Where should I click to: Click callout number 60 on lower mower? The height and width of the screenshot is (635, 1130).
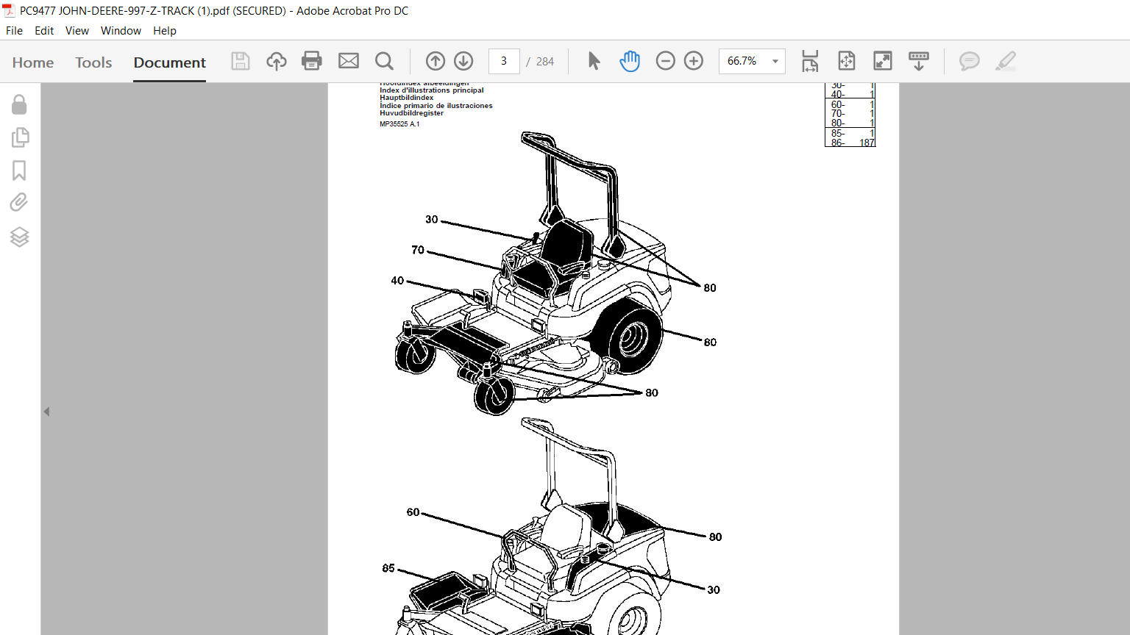[x=413, y=512]
